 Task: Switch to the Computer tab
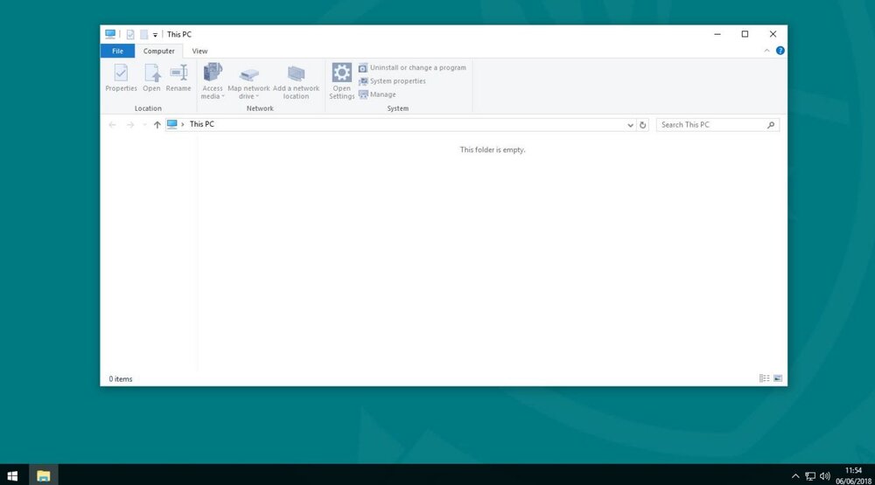(x=159, y=51)
